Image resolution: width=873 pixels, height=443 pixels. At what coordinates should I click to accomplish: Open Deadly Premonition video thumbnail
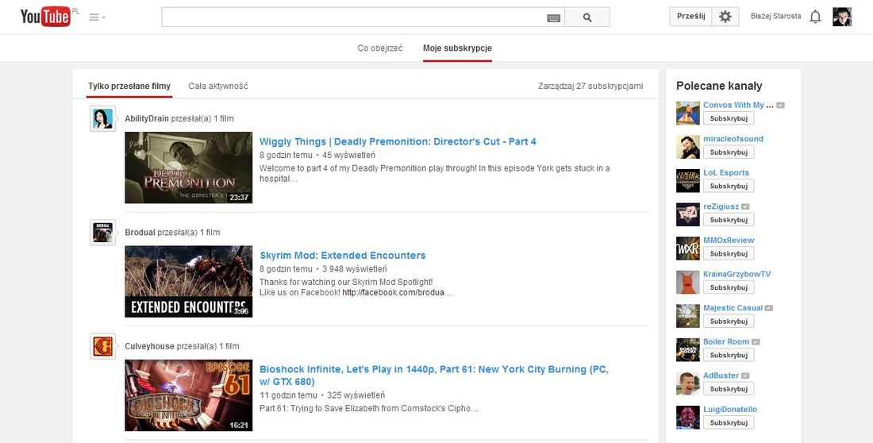click(188, 168)
